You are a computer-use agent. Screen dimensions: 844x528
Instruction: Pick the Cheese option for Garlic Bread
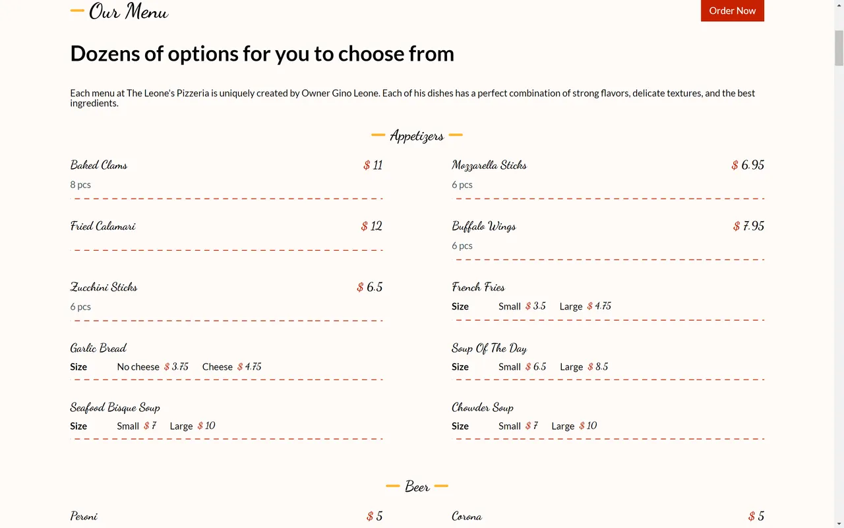point(217,367)
